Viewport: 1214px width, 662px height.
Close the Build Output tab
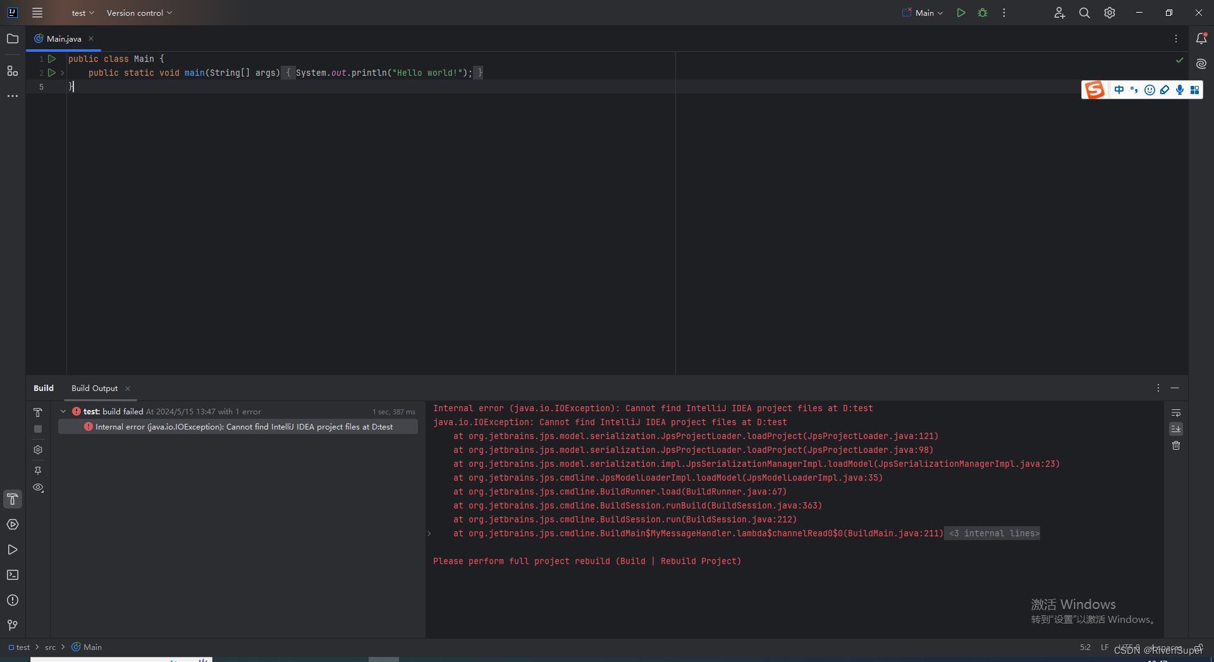click(x=128, y=388)
